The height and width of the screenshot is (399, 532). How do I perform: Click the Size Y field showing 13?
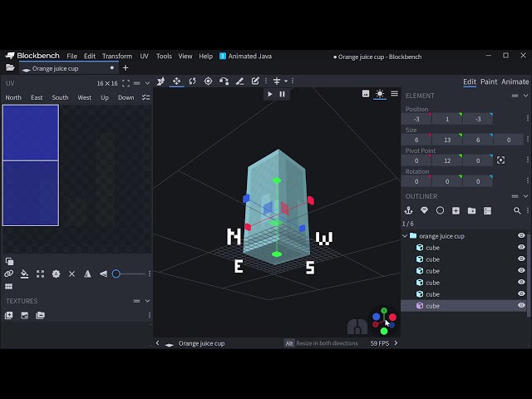click(x=447, y=140)
